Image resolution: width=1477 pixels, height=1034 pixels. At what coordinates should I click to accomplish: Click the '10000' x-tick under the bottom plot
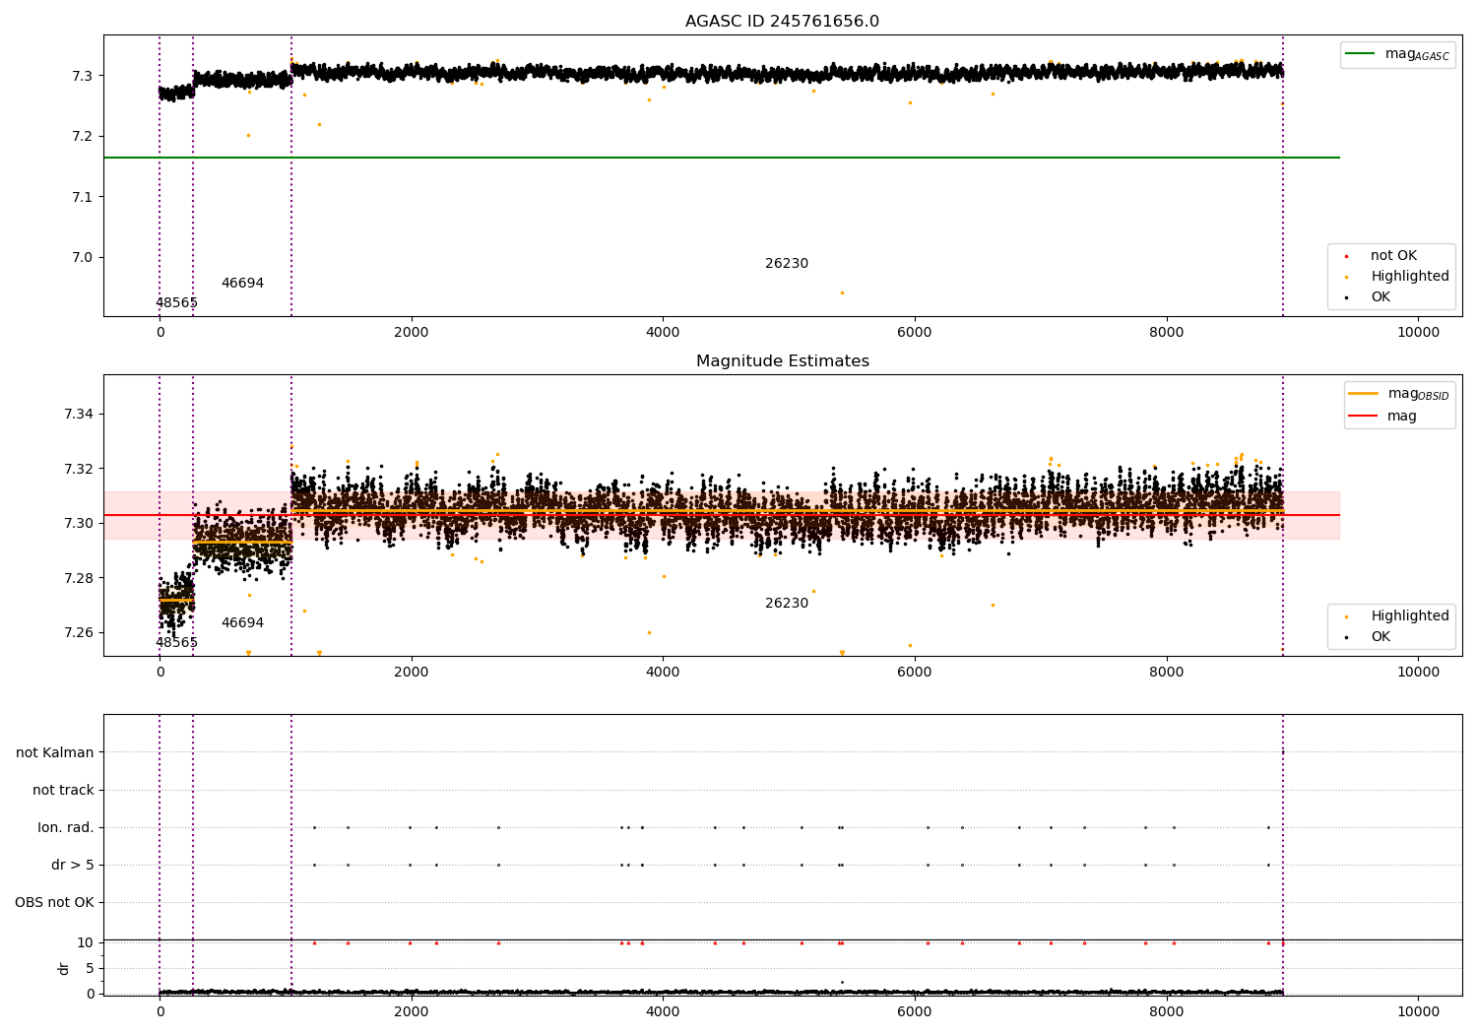(1418, 1011)
